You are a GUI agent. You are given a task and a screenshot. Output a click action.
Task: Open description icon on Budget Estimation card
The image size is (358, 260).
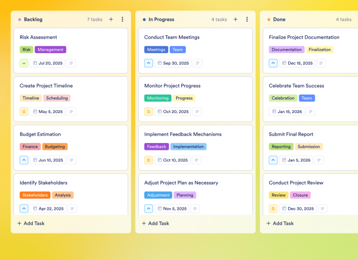[72, 160]
